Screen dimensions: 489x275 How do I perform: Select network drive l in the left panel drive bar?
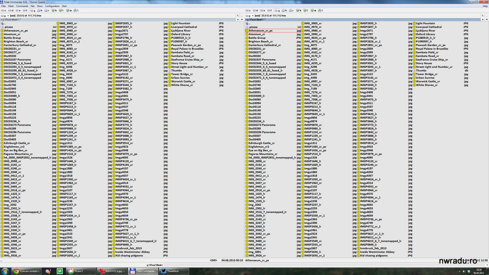pyautogui.click(x=62, y=11)
